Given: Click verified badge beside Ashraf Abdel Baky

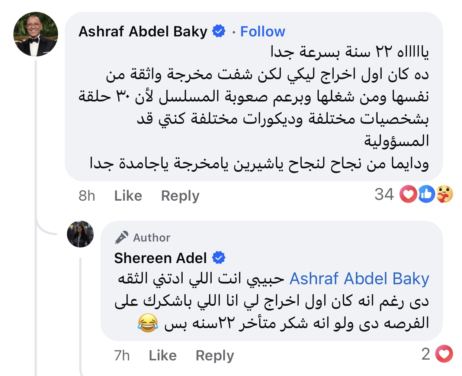Looking at the screenshot, I should 219,32.
